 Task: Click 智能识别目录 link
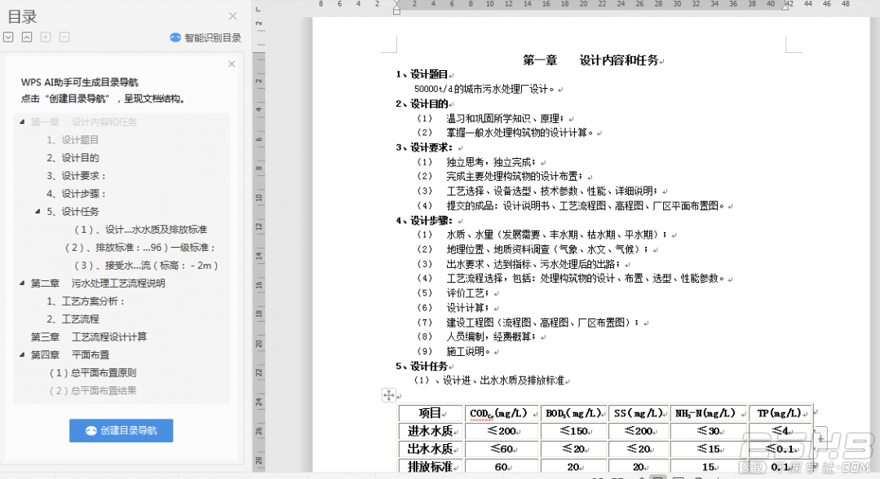213,37
